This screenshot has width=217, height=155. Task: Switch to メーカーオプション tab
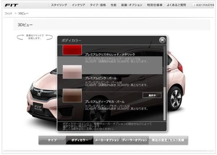[107, 140]
